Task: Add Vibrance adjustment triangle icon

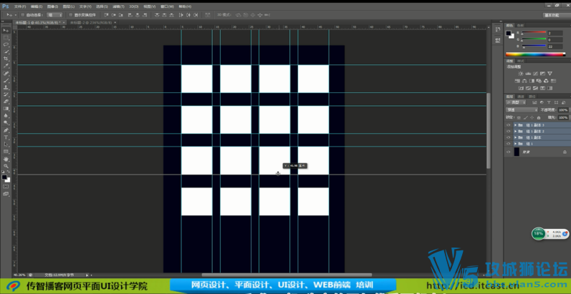Action: [550, 74]
